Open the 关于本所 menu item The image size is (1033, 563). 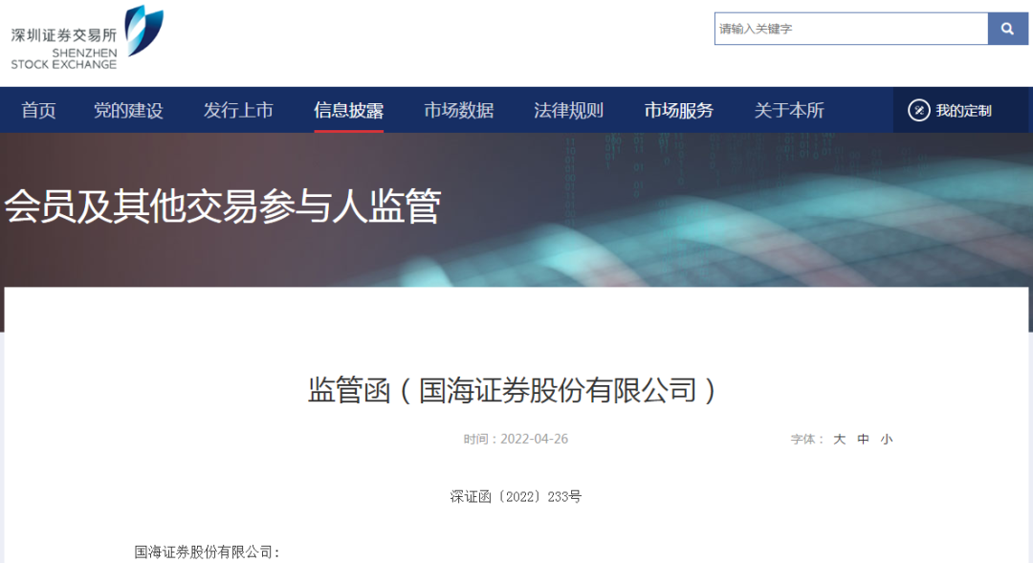coord(788,110)
